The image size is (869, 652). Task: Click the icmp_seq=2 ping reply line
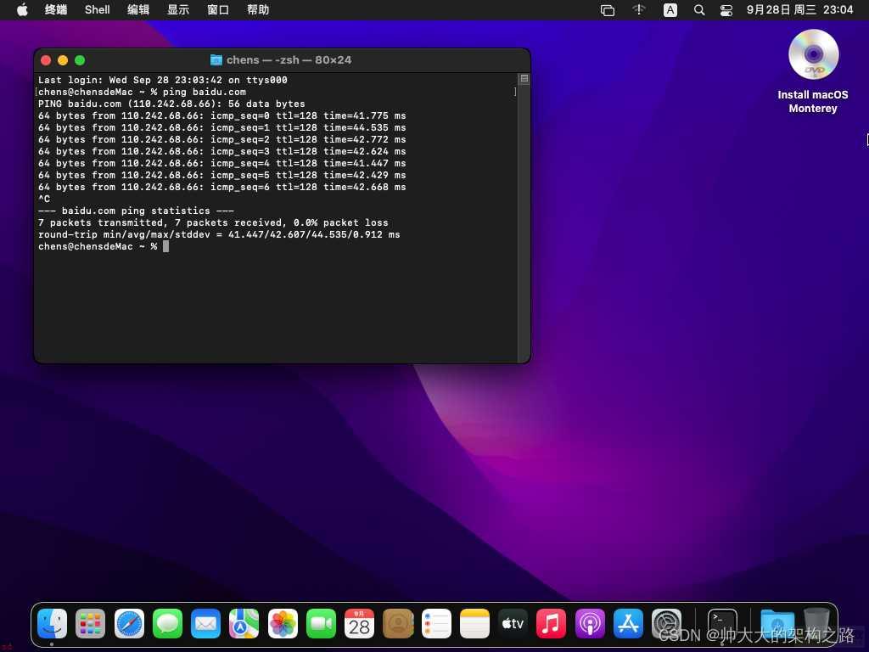pos(221,140)
